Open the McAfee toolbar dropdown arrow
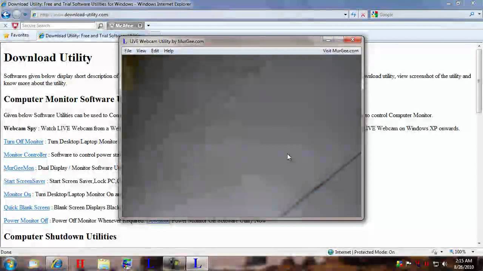Image resolution: width=483 pixels, height=271 pixels. coord(148,26)
